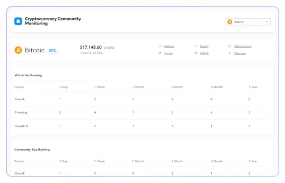Click the Telegram icon
Screen dimensions: 285x183
pos(230,53)
